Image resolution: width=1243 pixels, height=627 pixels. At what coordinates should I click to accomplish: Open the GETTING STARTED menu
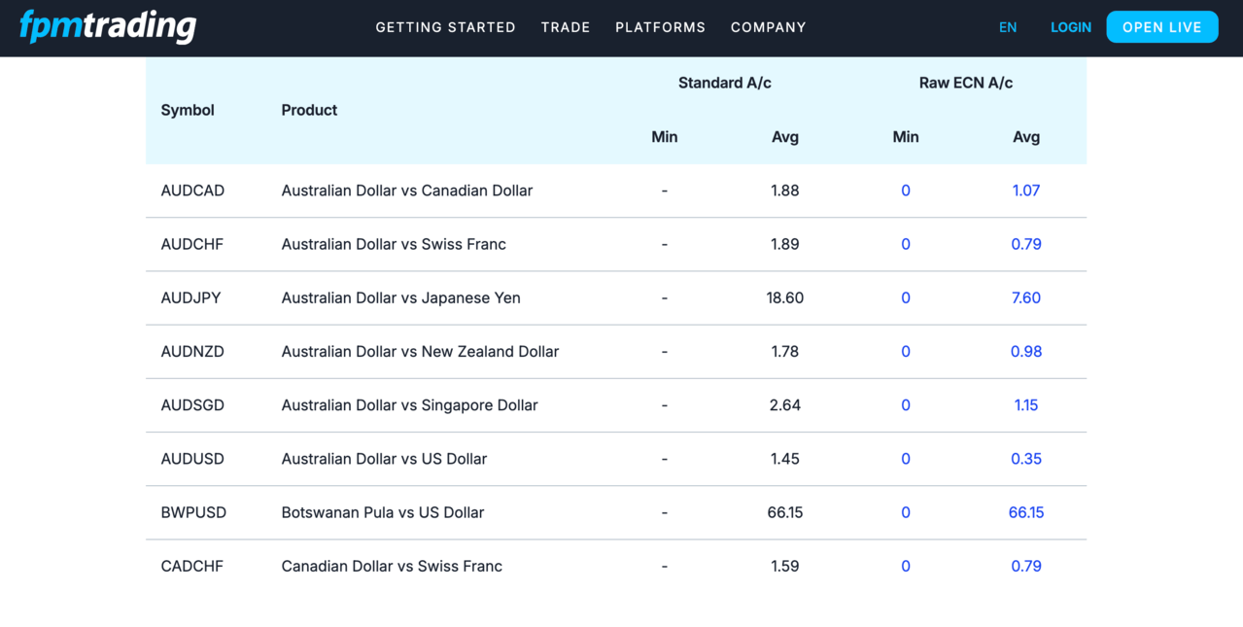pos(445,27)
